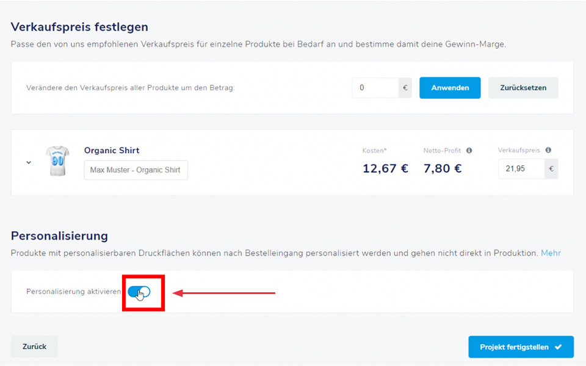Open the Mehr link
The image size is (586, 366).
click(x=551, y=253)
